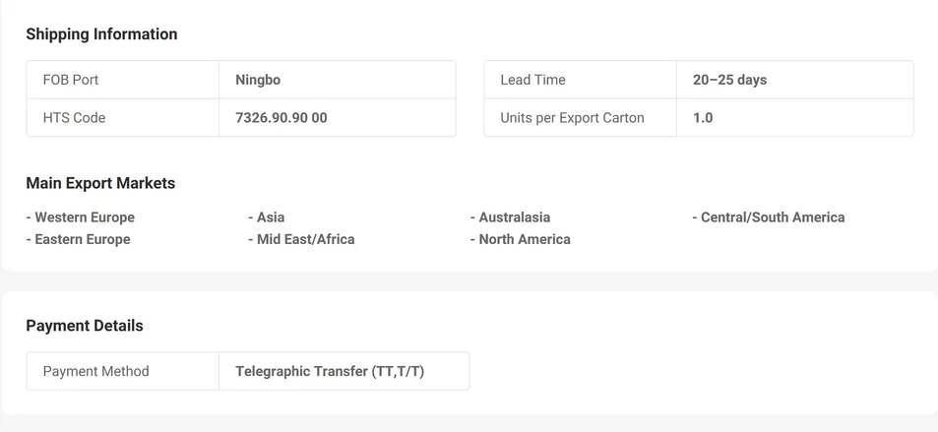
Task: Click the Telegraphic Transfer (TT,T/T) value
Action: 330,371
